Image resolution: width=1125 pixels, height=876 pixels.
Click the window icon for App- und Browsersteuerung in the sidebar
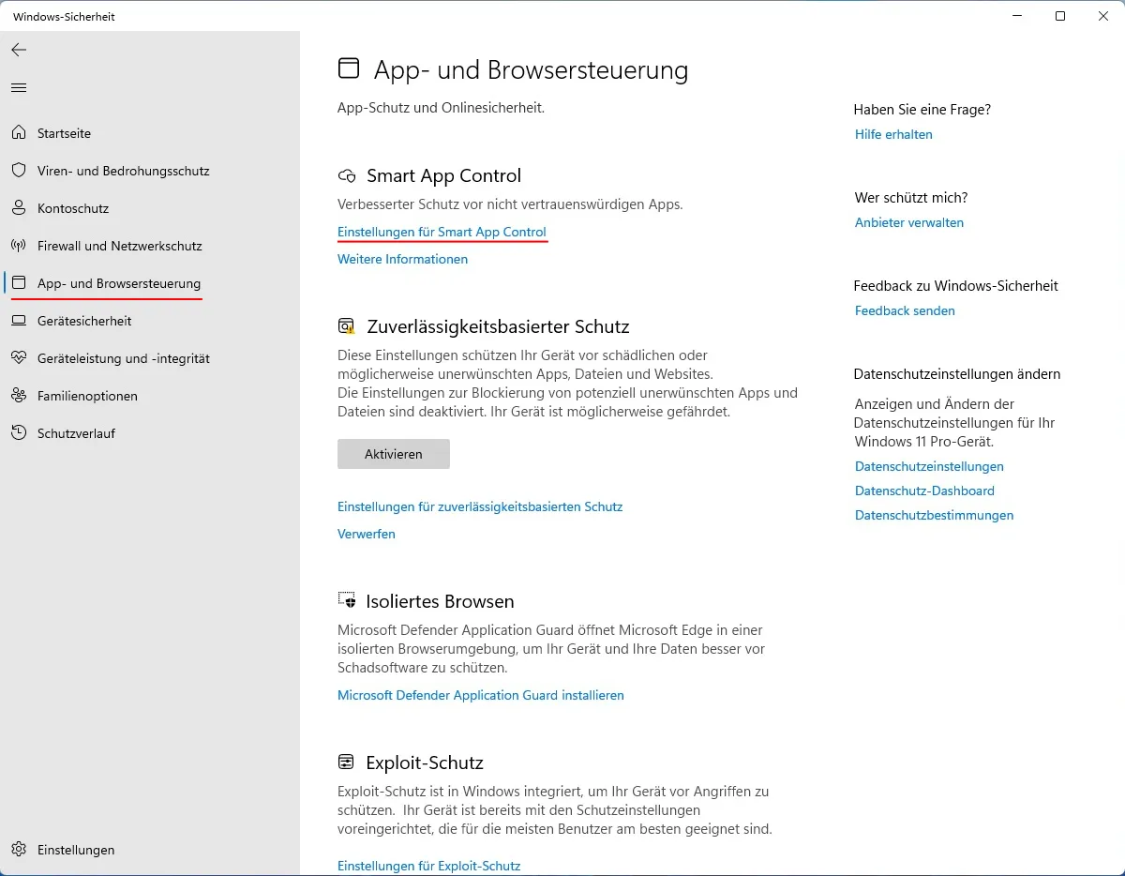[19, 283]
